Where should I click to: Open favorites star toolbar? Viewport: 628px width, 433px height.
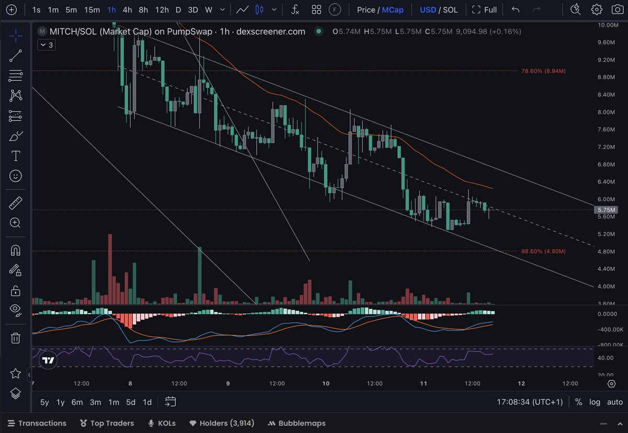(x=16, y=373)
